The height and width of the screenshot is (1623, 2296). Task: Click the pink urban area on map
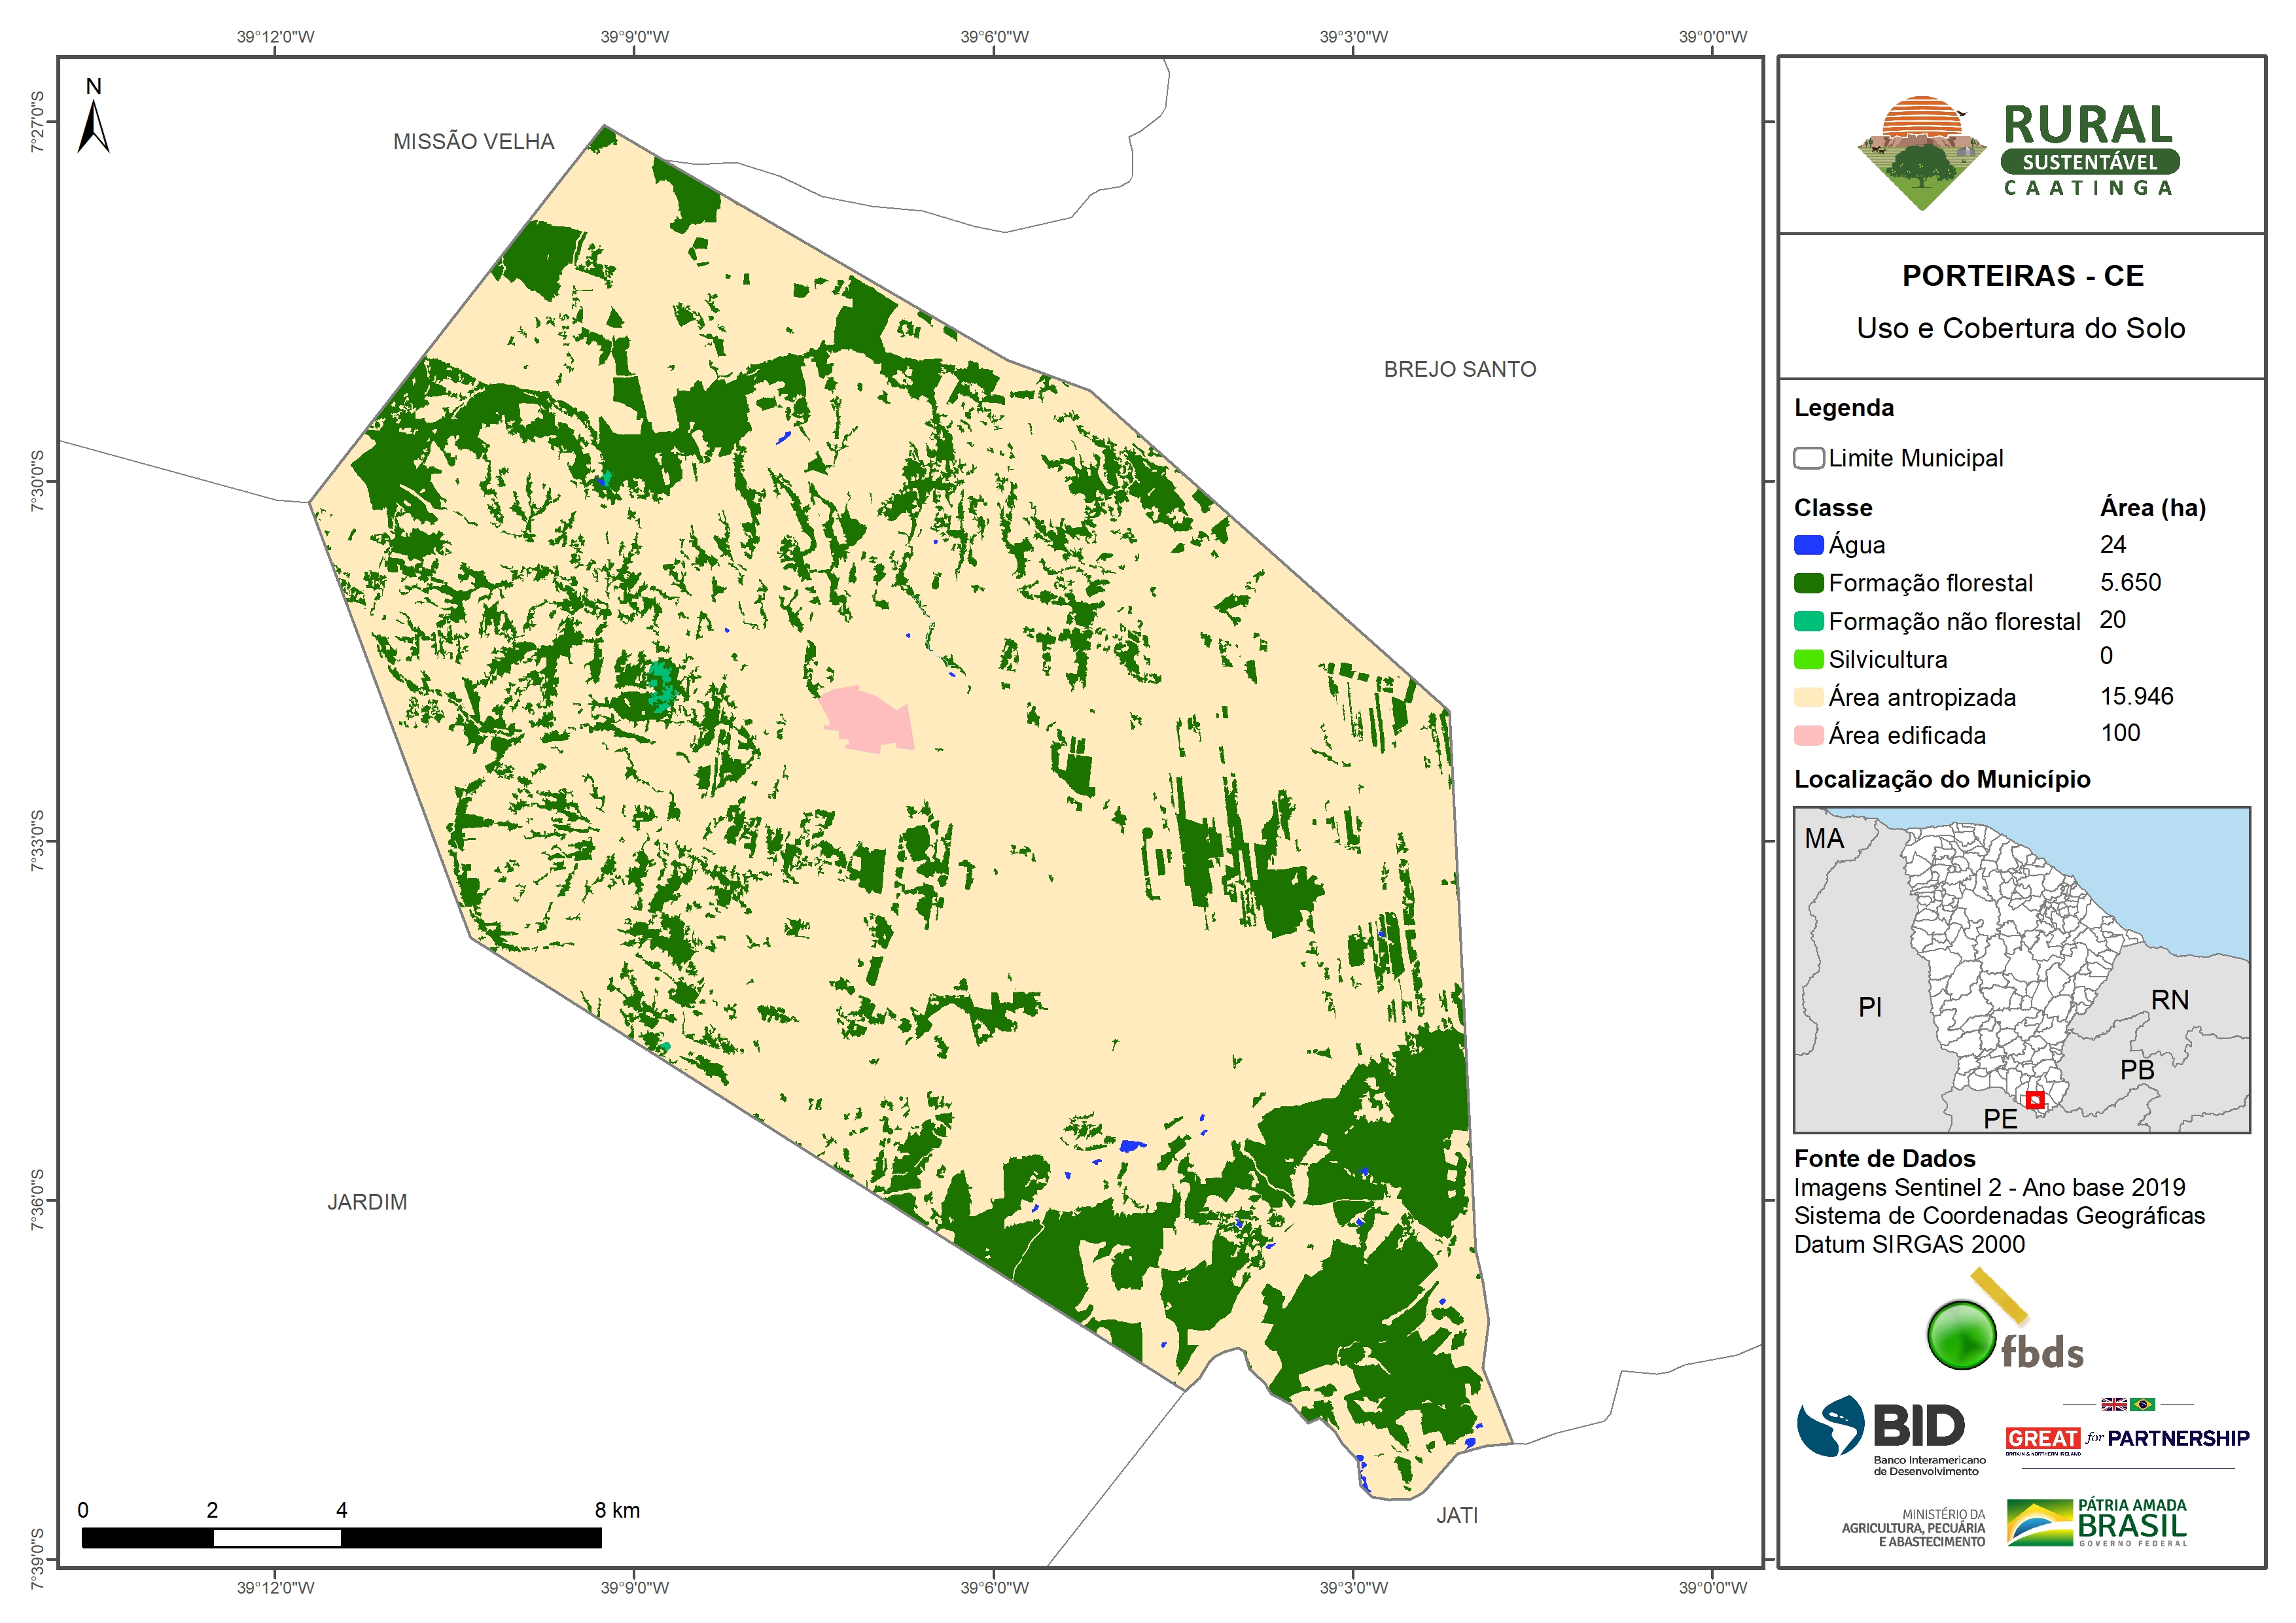(865, 719)
